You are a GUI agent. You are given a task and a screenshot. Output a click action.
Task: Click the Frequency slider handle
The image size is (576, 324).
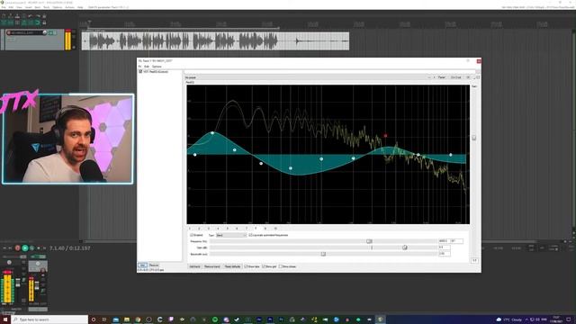(x=369, y=241)
